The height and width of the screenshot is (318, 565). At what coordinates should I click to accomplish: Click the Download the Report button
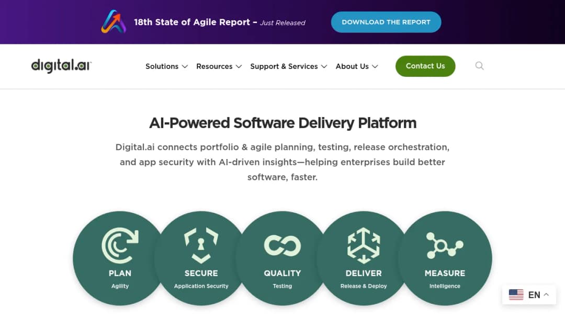point(386,22)
